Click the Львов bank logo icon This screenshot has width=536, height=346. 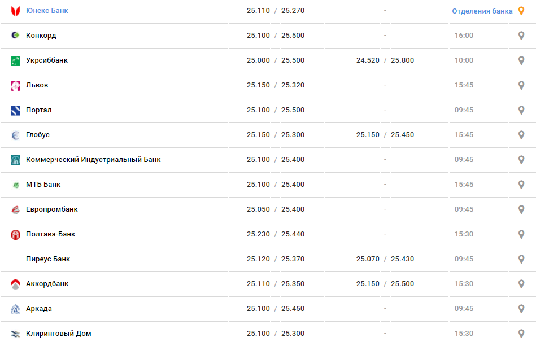[x=15, y=85]
